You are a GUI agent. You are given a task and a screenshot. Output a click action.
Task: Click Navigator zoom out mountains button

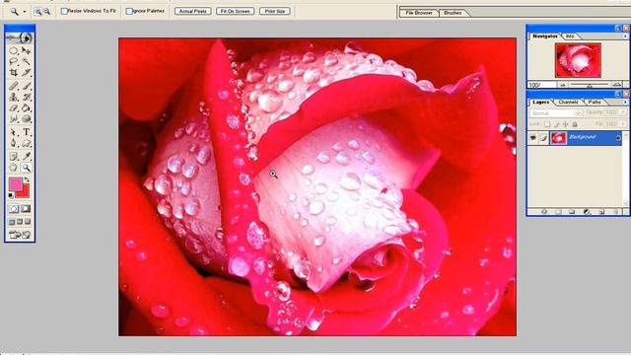[x=563, y=85]
